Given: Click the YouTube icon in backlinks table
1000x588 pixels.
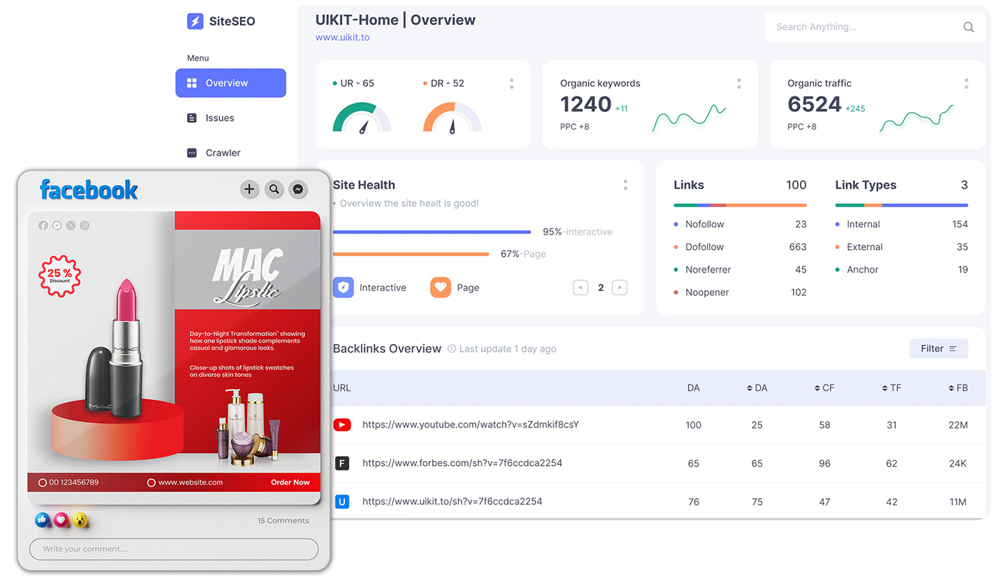Looking at the screenshot, I should pos(342,425).
